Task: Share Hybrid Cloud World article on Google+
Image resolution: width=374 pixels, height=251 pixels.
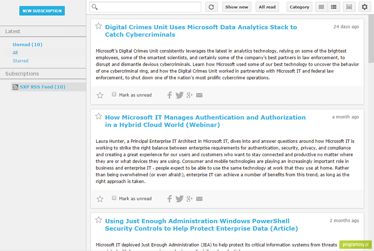Action: pos(190,198)
